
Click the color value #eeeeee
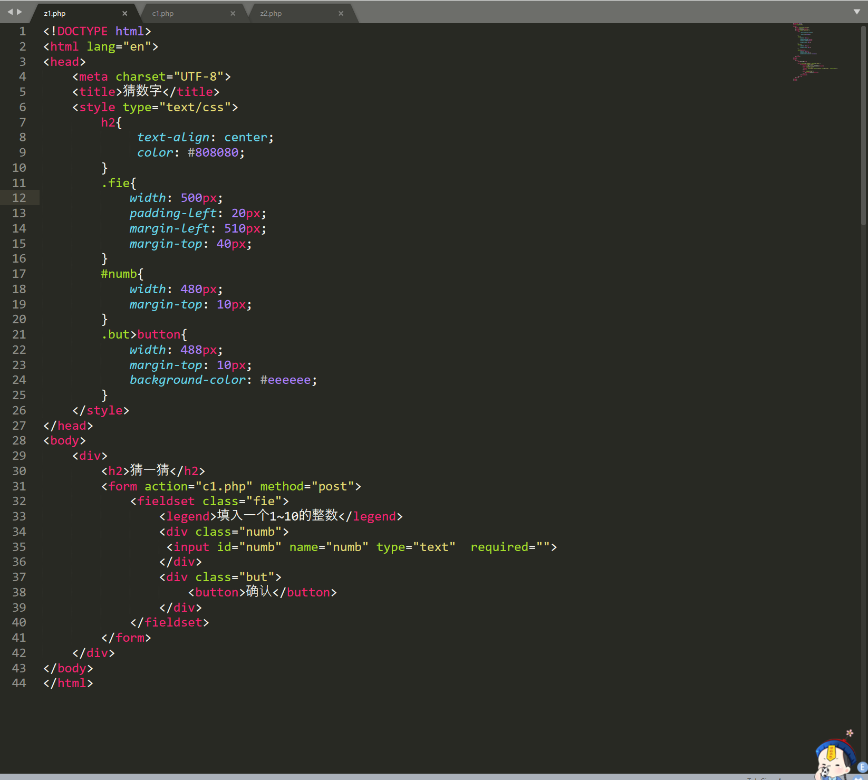point(286,380)
